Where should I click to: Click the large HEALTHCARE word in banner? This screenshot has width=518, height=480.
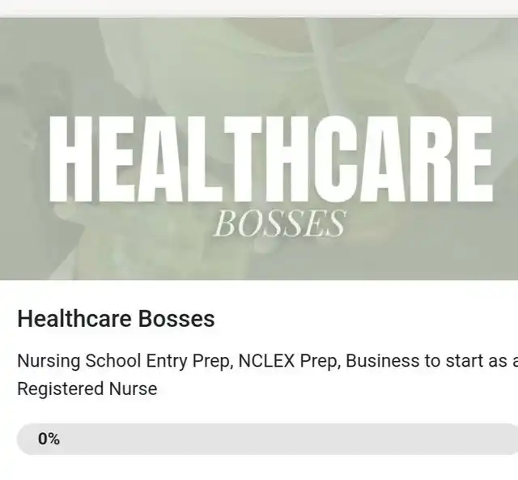pyautogui.click(x=271, y=159)
